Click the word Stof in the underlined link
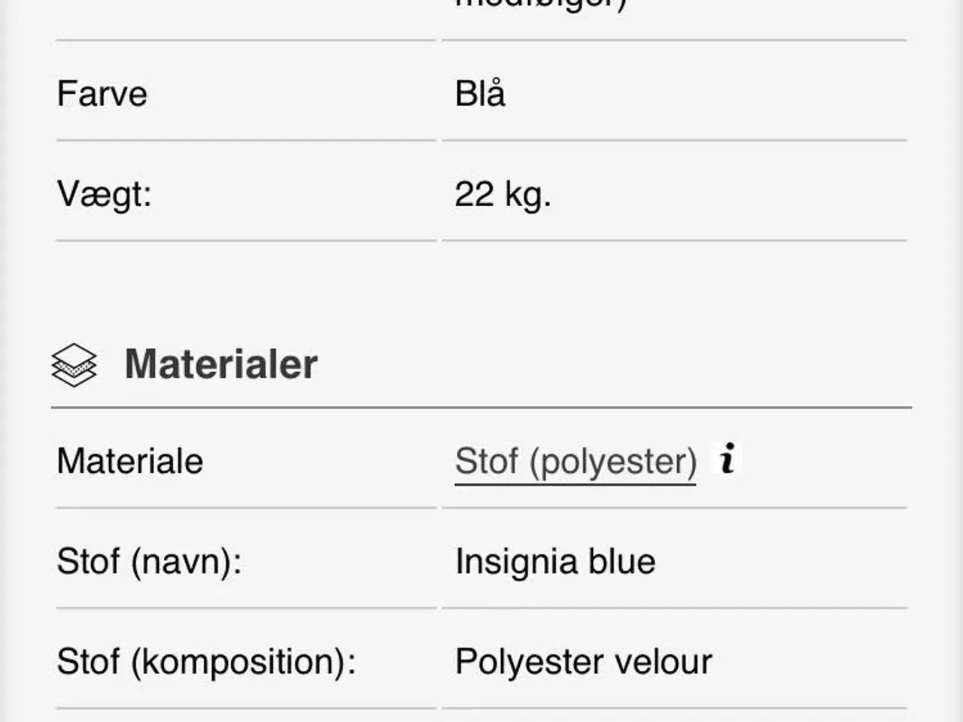This screenshot has width=963, height=722. coord(487,461)
